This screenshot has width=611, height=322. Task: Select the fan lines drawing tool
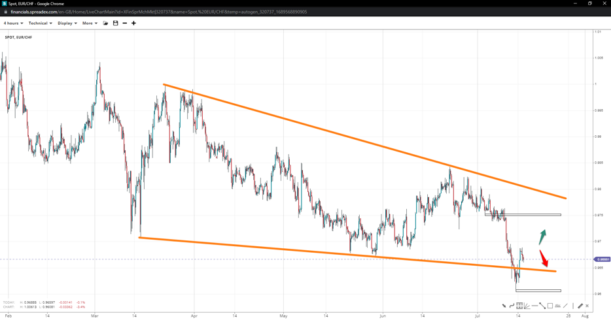point(527,306)
